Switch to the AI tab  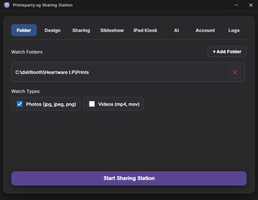[176, 30]
